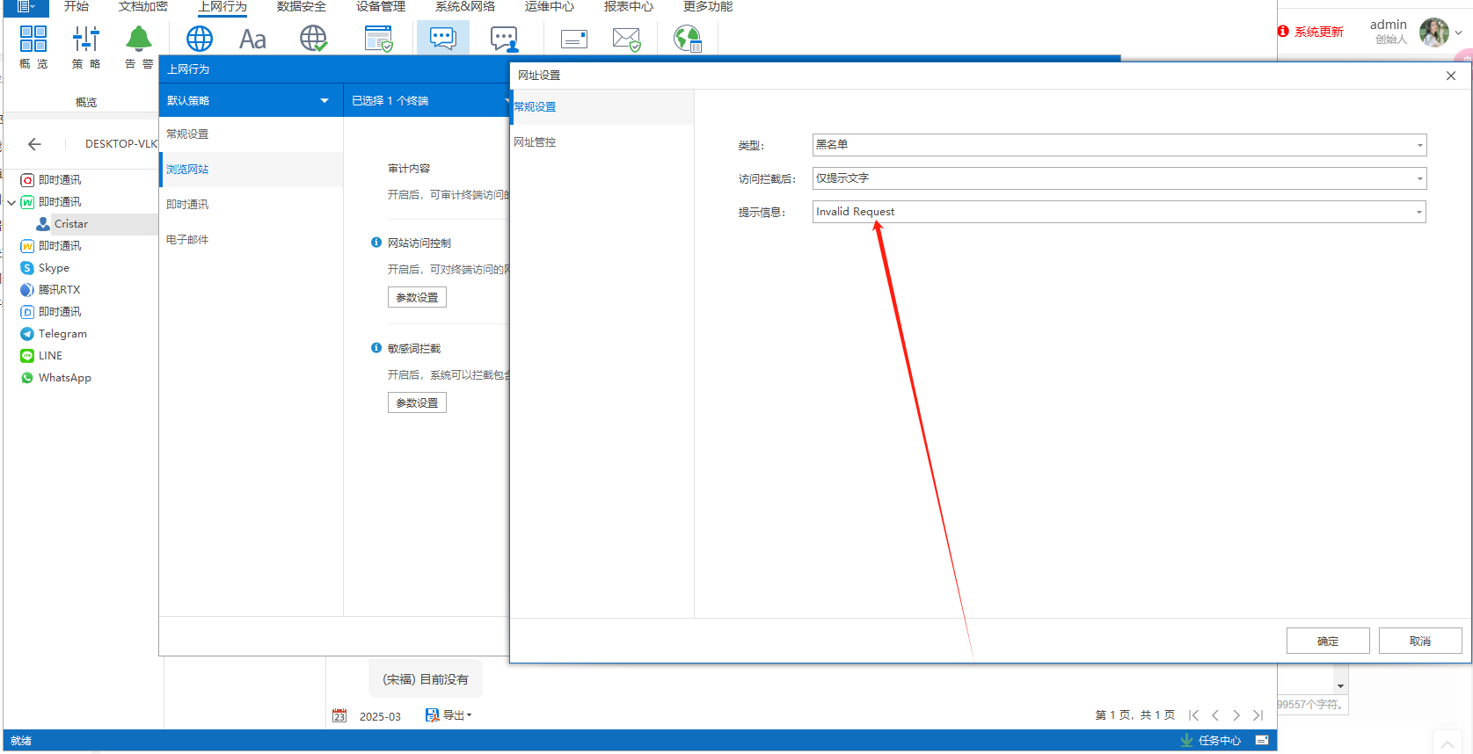Select the Cristar user in the tree
The height and width of the screenshot is (754, 1473).
click(x=71, y=224)
